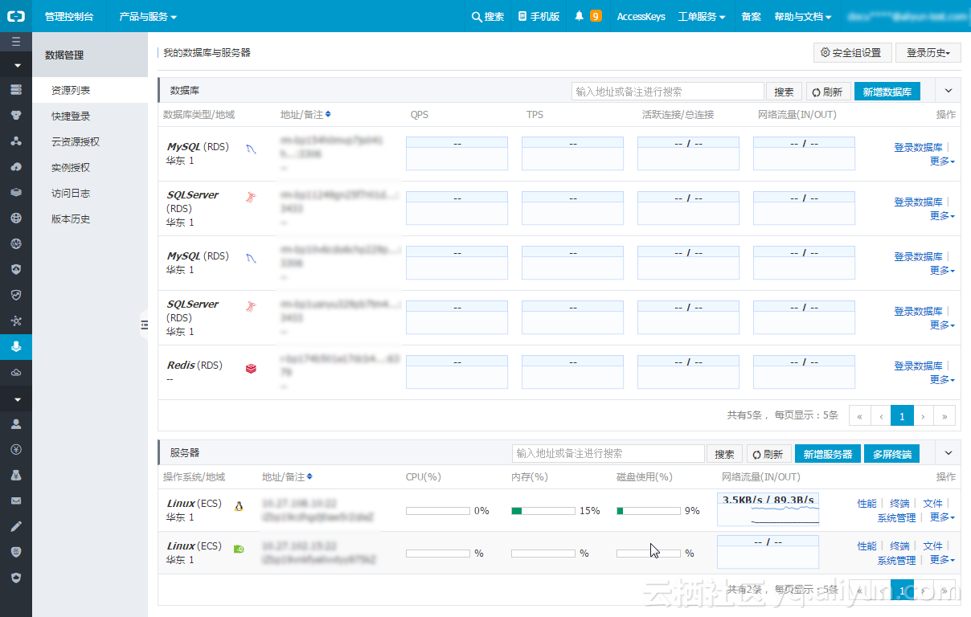
Task: Collapse the first sidebar group arrow in the left rail
Action: [16, 65]
